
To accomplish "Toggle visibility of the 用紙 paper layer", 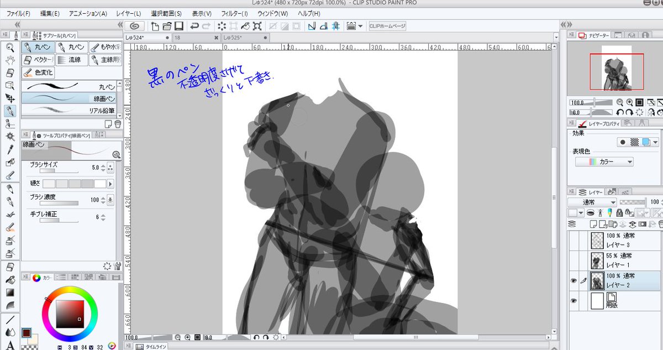I will 573,300.
